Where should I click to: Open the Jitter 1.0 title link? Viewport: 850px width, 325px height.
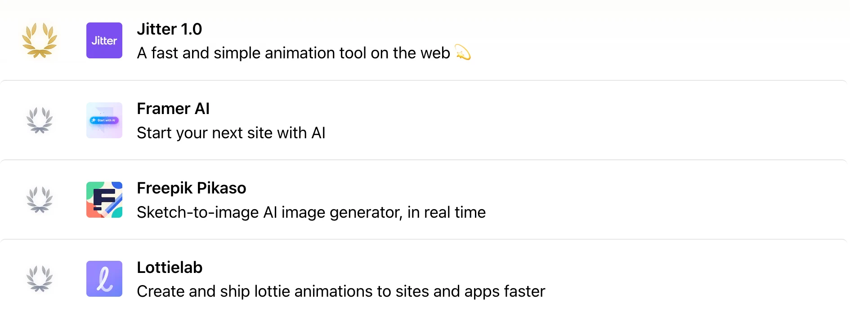point(170,29)
